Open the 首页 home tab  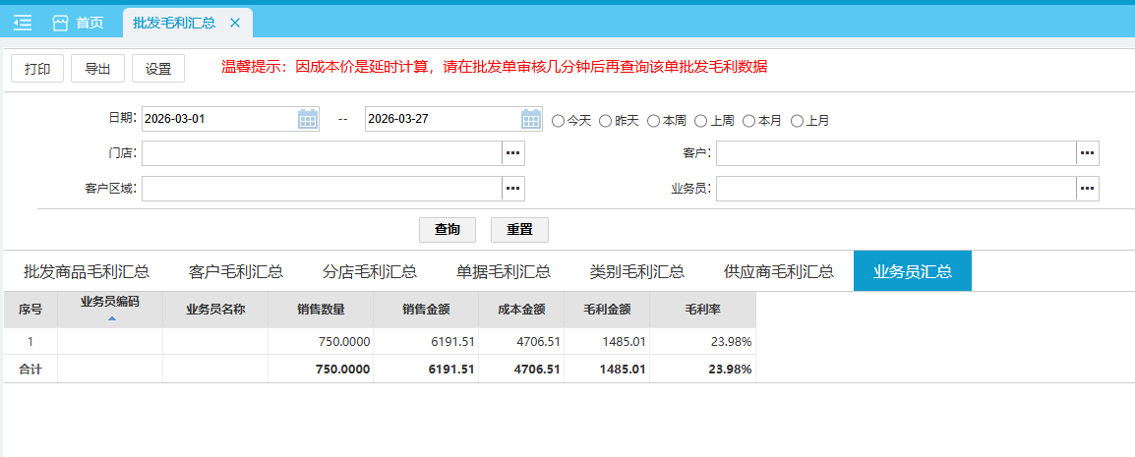(x=78, y=23)
